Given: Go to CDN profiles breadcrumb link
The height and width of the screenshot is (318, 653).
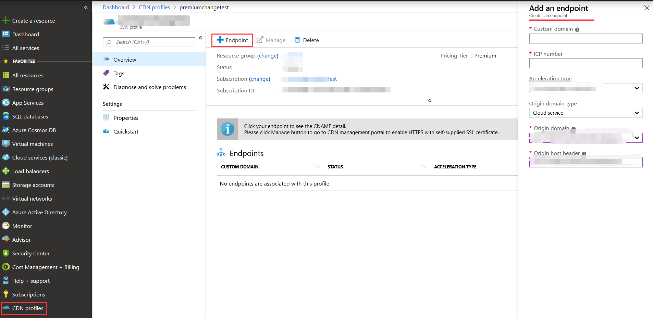Looking at the screenshot, I should click(155, 7).
